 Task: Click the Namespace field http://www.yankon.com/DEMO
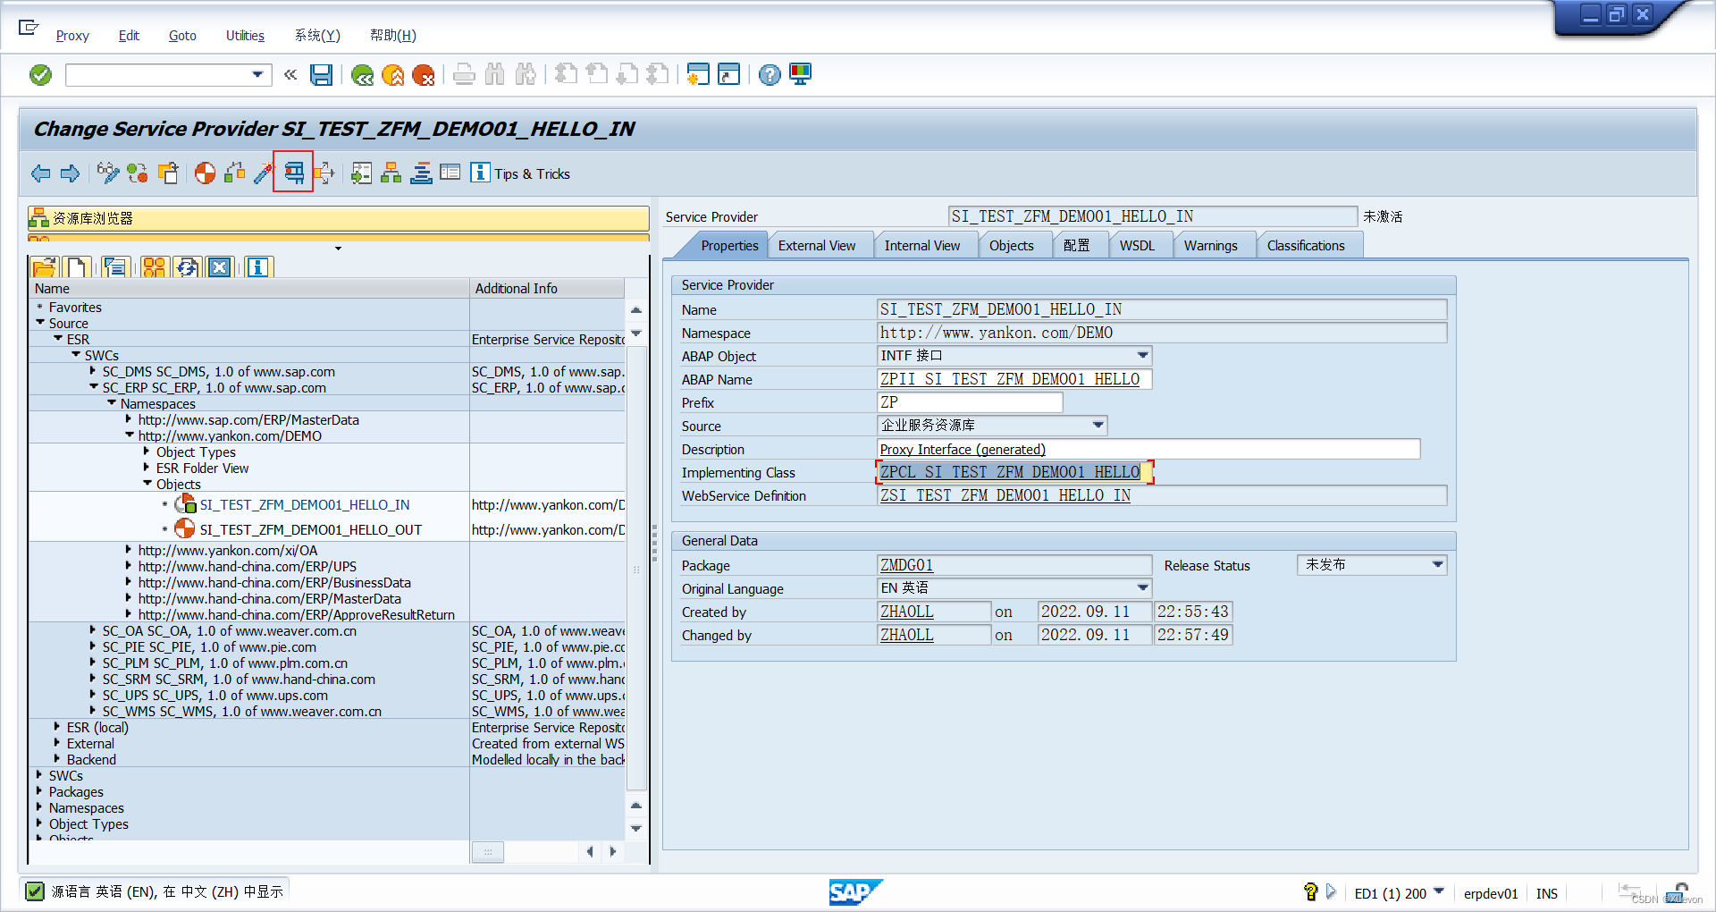[1162, 333]
